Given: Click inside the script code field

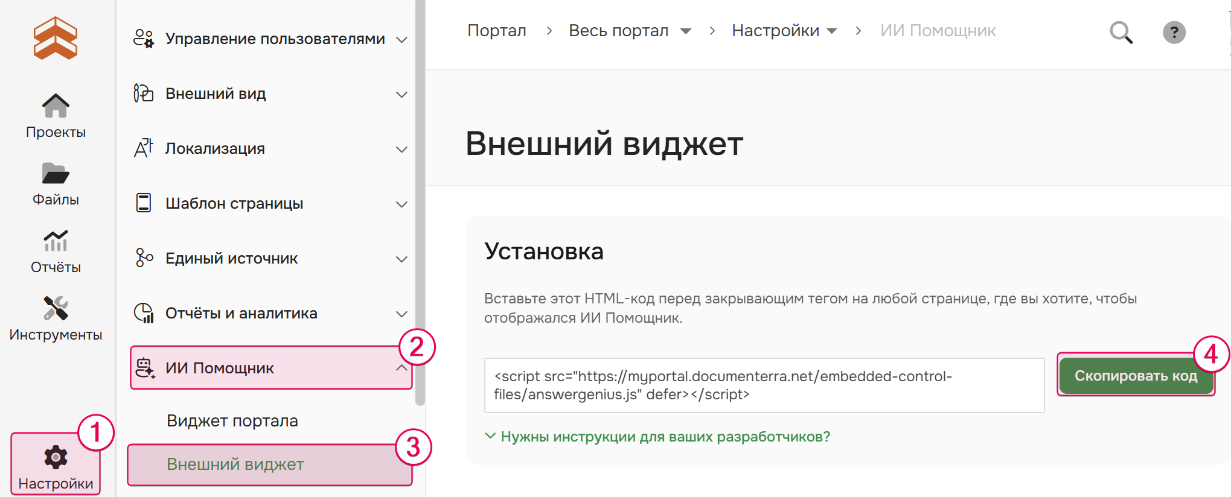Looking at the screenshot, I should [764, 385].
